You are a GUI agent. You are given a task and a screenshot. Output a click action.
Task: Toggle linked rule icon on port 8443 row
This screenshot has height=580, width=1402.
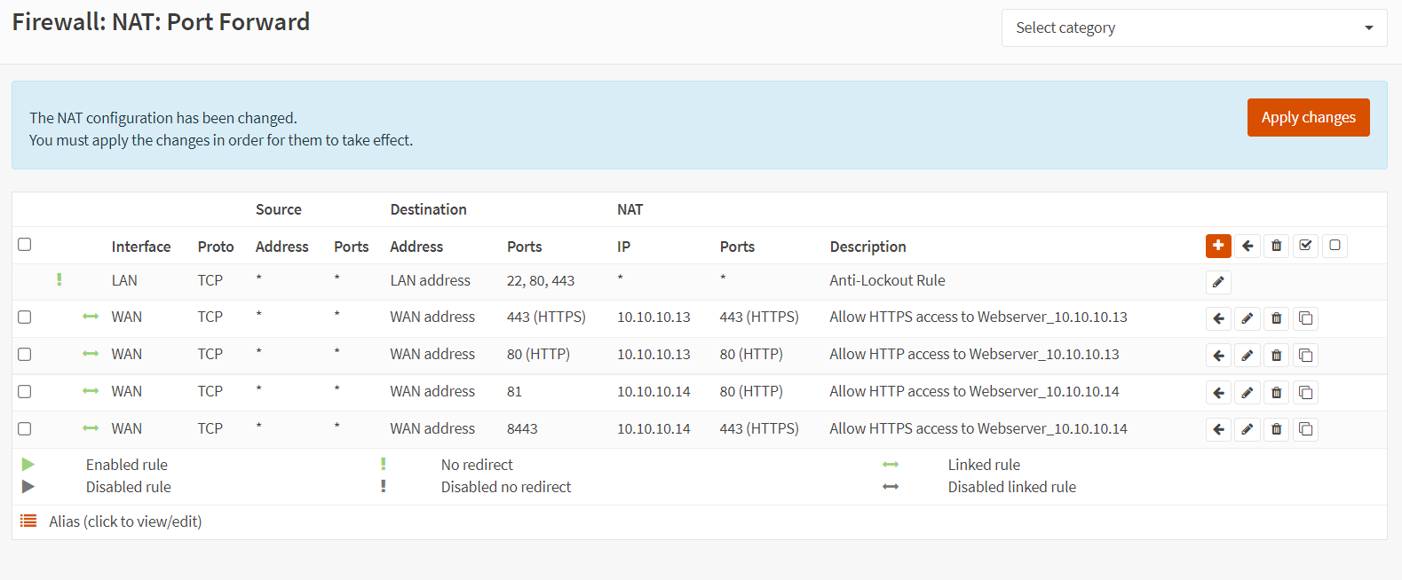[x=91, y=428]
